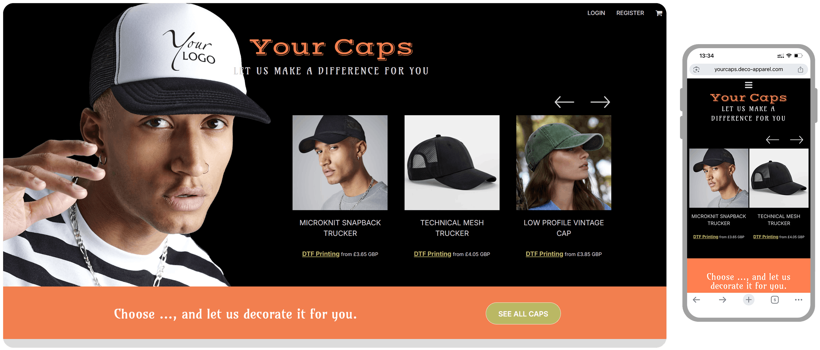Follow DTF Printing link under Microknit Snapback

pyautogui.click(x=320, y=254)
